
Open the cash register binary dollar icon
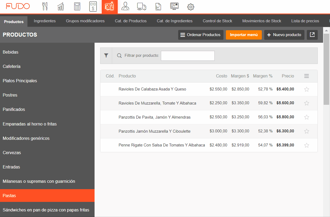[93, 6]
